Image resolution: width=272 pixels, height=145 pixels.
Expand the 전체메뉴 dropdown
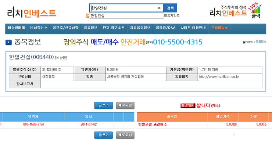click(219, 28)
